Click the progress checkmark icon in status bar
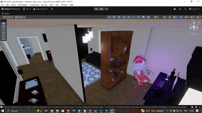The image size is (202, 113). coord(200,107)
